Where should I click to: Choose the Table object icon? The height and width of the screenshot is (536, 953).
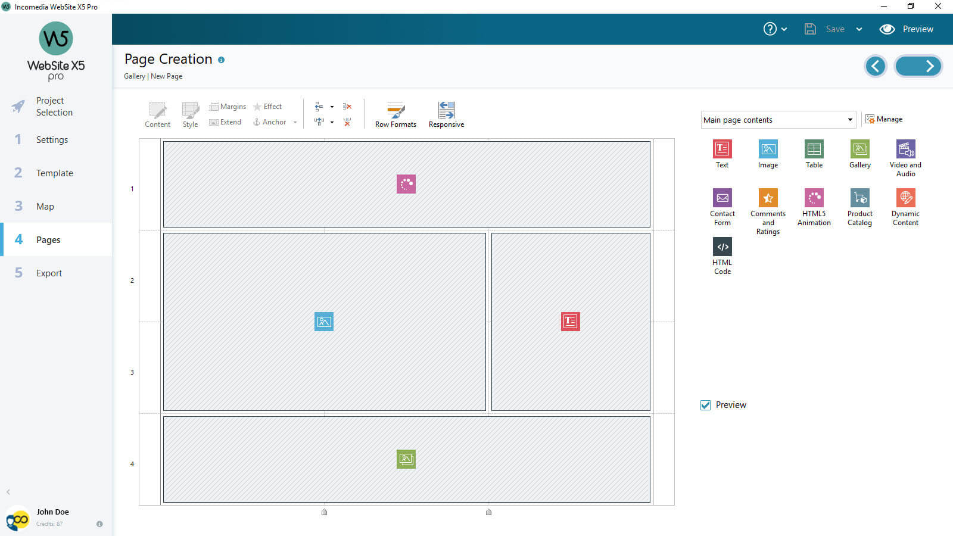click(814, 154)
